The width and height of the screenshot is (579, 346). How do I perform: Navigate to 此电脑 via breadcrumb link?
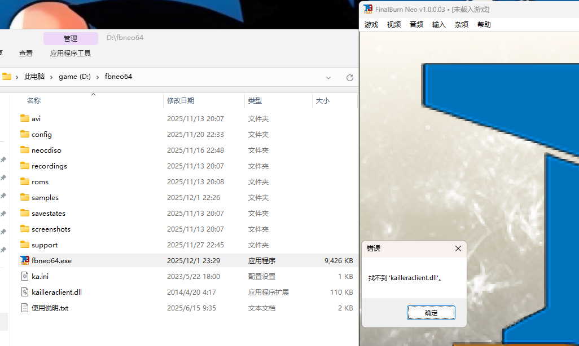[x=34, y=76]
